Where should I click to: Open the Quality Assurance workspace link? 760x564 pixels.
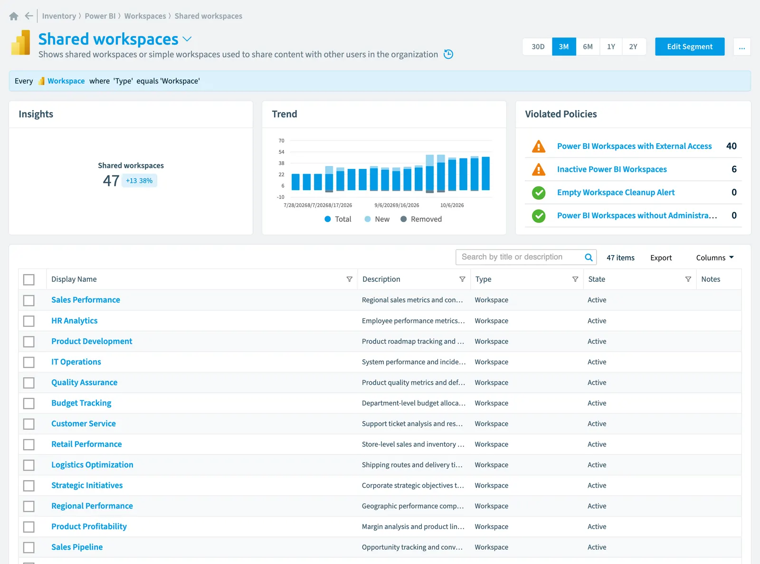(84, 382)
